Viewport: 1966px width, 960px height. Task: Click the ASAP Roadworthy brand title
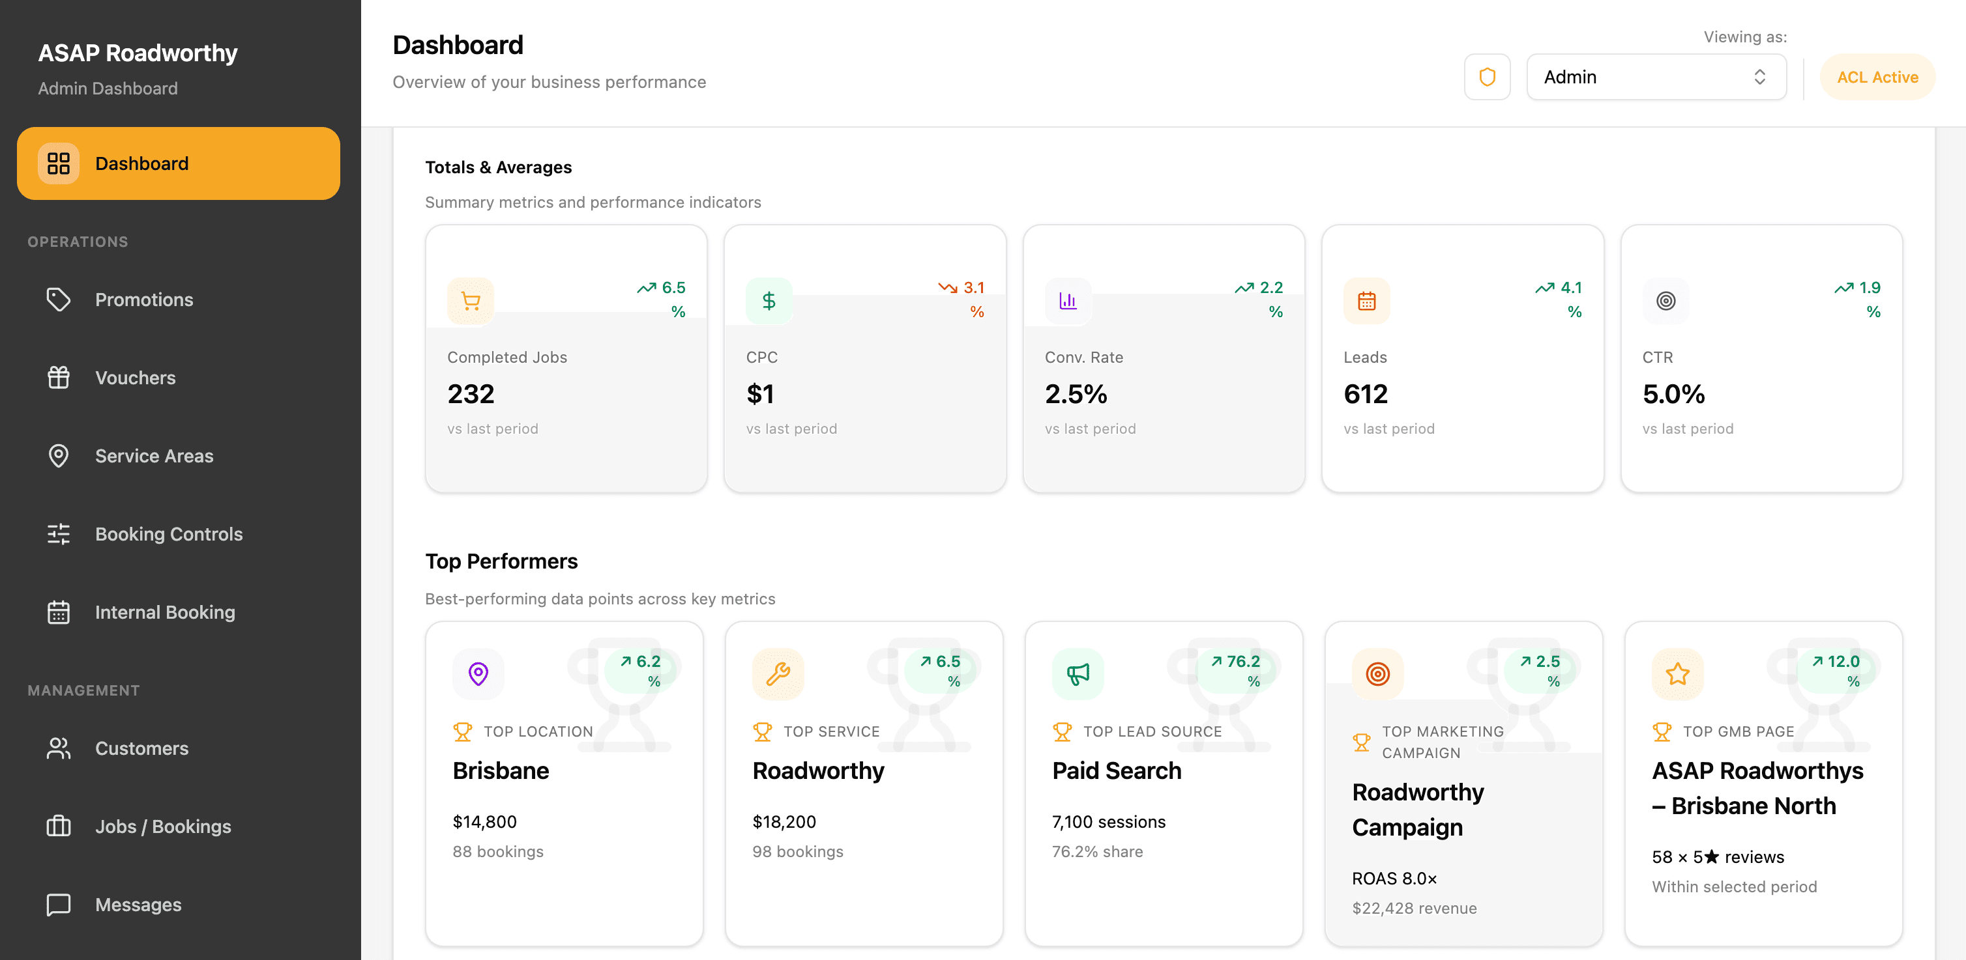click(138, 53)
